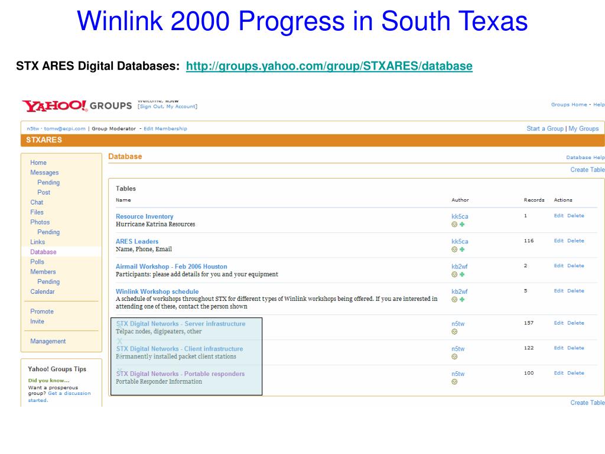This screenshot has width=605, height=454.
Task: Click the green plus icon in Resource Inventory row
Action: click(x=462, y=224)
